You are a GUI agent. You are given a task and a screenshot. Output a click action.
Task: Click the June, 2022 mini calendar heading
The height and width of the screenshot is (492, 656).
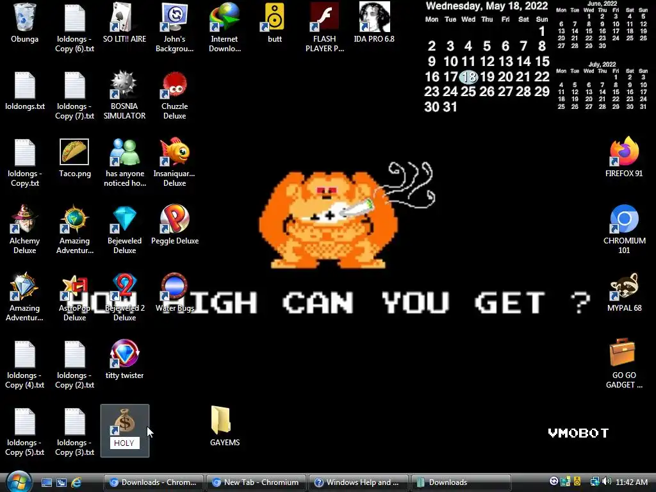coord(602,4)
